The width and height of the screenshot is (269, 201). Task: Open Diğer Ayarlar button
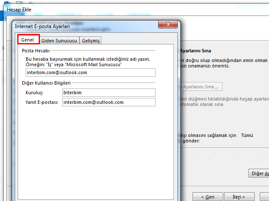click(259, 173)
